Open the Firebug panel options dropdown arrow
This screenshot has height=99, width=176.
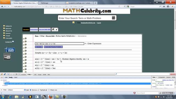(19, 74)
